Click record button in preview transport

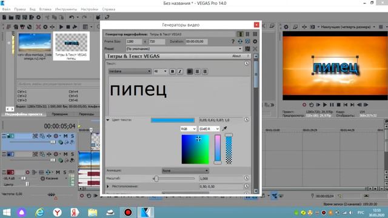304,105
